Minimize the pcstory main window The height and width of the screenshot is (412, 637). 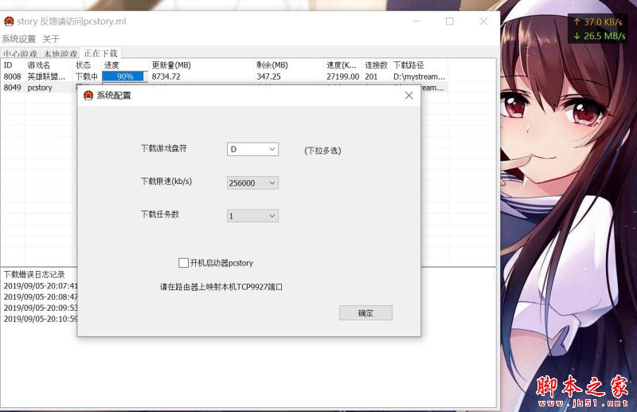pos(416,22)
